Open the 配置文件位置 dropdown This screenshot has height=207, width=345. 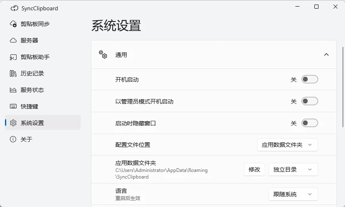(287, 145)
